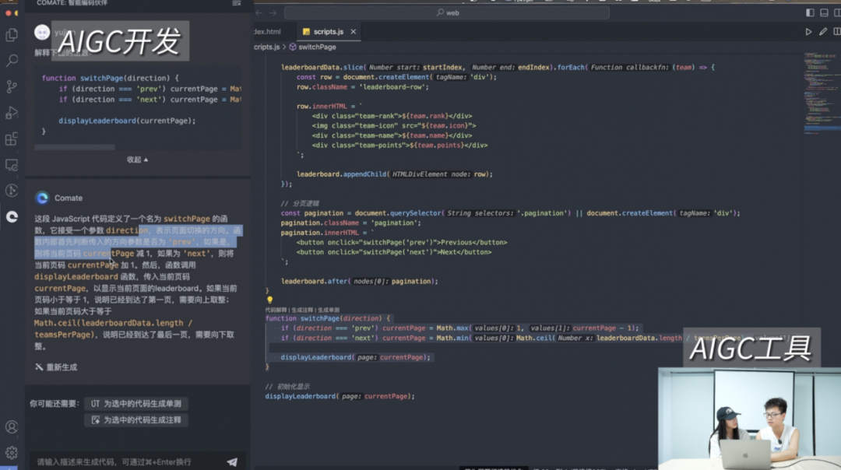This screenshot has width=841, height=470.
Task: Open the Comate panel options menu
Action: click(x=237, y=3)
